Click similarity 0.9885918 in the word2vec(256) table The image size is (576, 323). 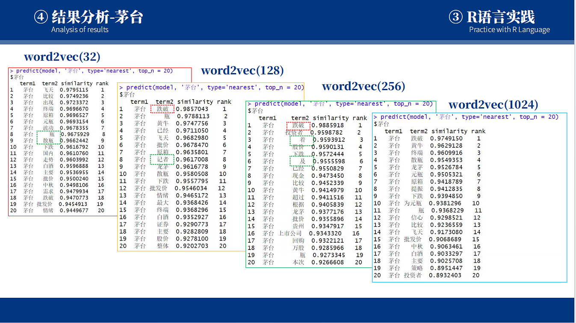(x=328, y=125)
